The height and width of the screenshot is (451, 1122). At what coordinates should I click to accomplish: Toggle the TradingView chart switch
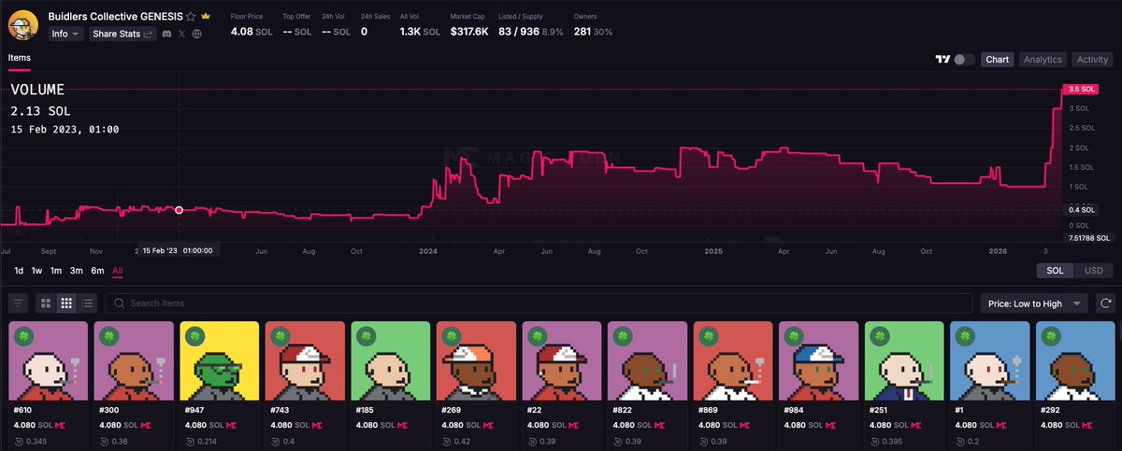tap(964, 59)
